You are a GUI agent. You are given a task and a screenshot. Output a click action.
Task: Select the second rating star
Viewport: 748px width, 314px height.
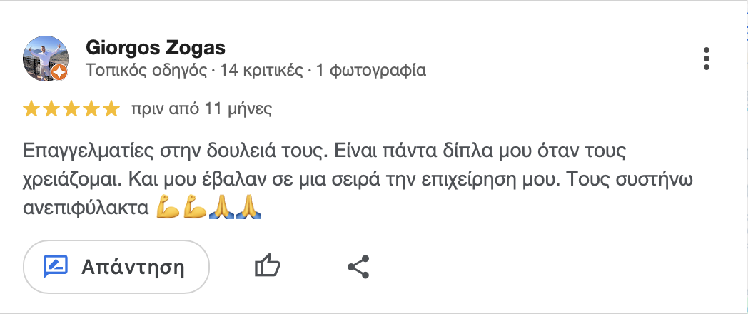(51, 109)
